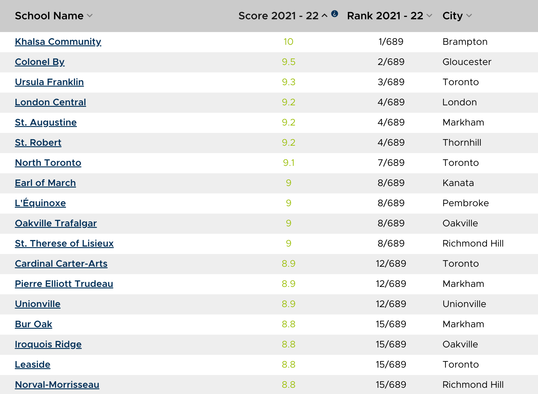Screen dimensions: 538x394
Task: Select the Earl of March link
Action: tap(45, 183)
